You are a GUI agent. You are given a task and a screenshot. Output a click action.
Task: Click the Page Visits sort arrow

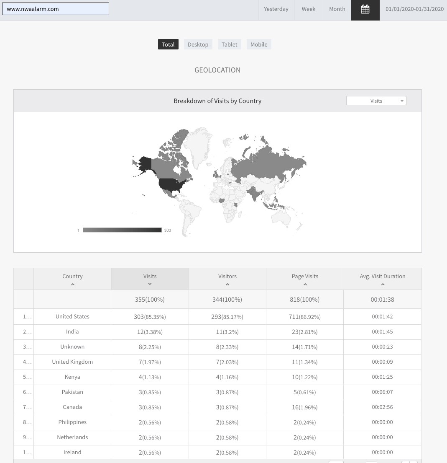click(305, 285)
